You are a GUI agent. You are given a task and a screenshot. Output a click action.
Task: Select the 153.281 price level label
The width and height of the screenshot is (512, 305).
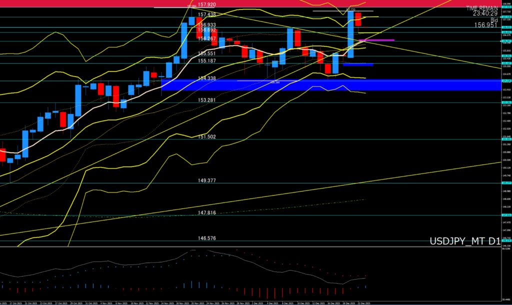(206, 100)
